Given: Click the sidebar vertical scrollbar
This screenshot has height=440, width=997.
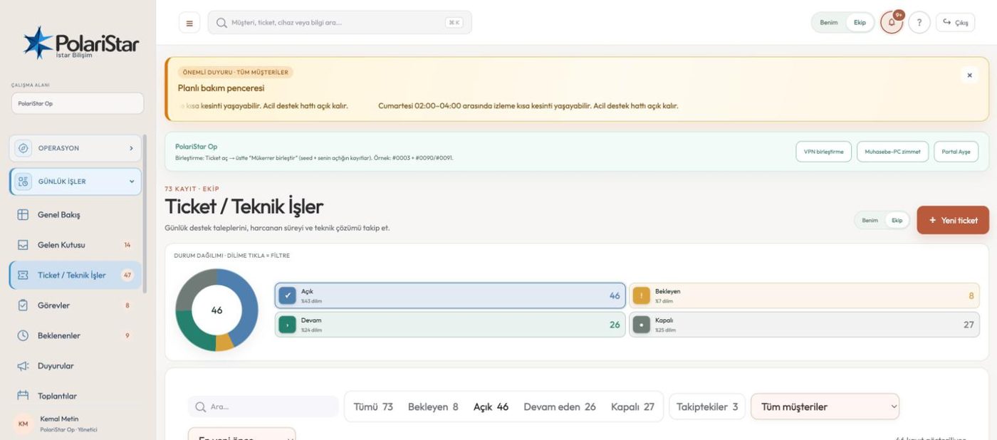Looking at the screenshot, I should click(145, 214).
